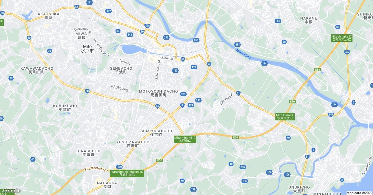The height and width of the screenshot is (195, 373).
Task: Click the Sumiyoshicho area label
Action: [156, 133]
